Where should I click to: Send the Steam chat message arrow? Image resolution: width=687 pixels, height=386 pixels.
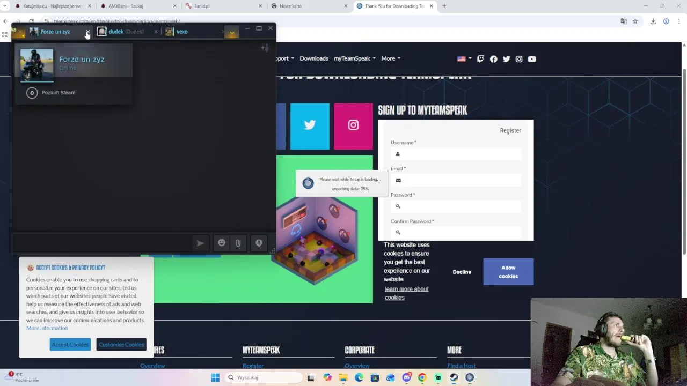point(200,243)
